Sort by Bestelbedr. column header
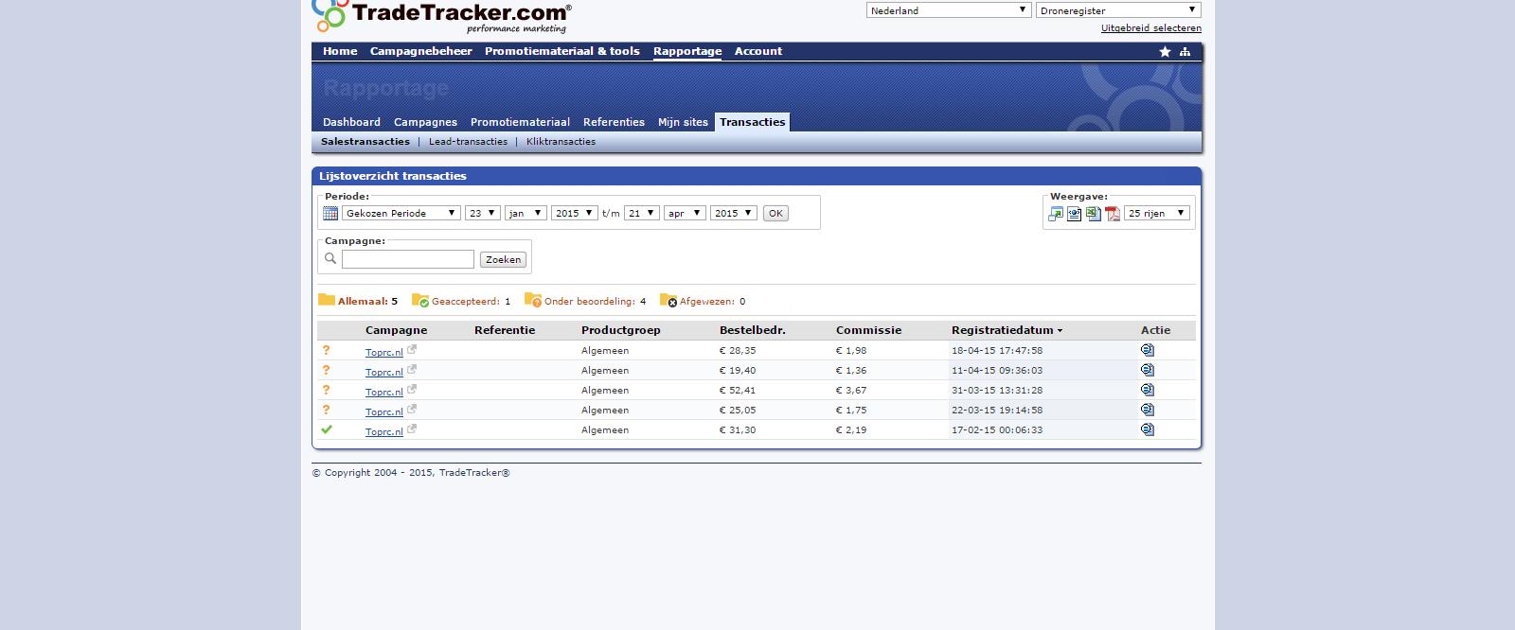 pyautogui.click(x=753, y=330)
